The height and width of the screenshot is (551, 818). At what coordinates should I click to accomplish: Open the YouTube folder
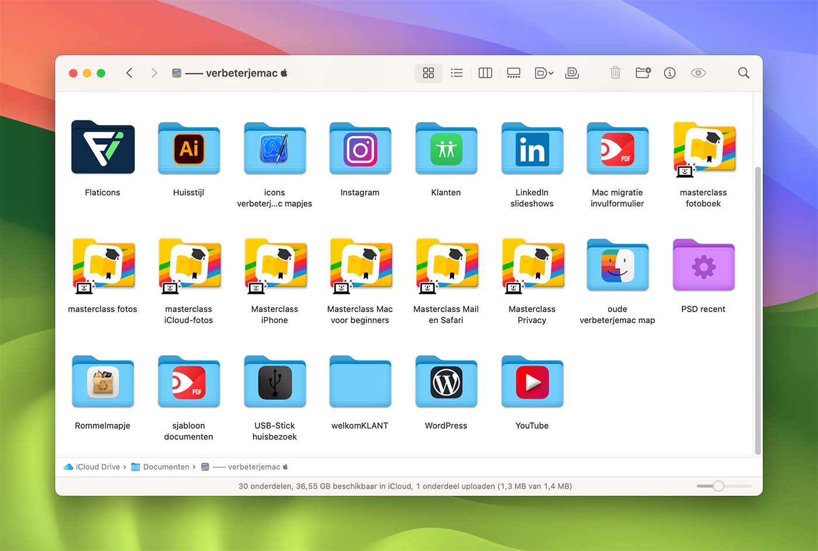click(532, 383)
